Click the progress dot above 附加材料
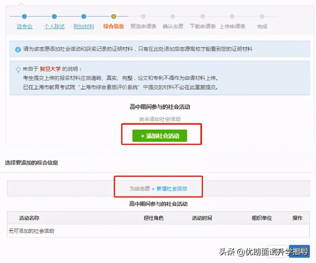Screen dimensions: 316x263 84,16
